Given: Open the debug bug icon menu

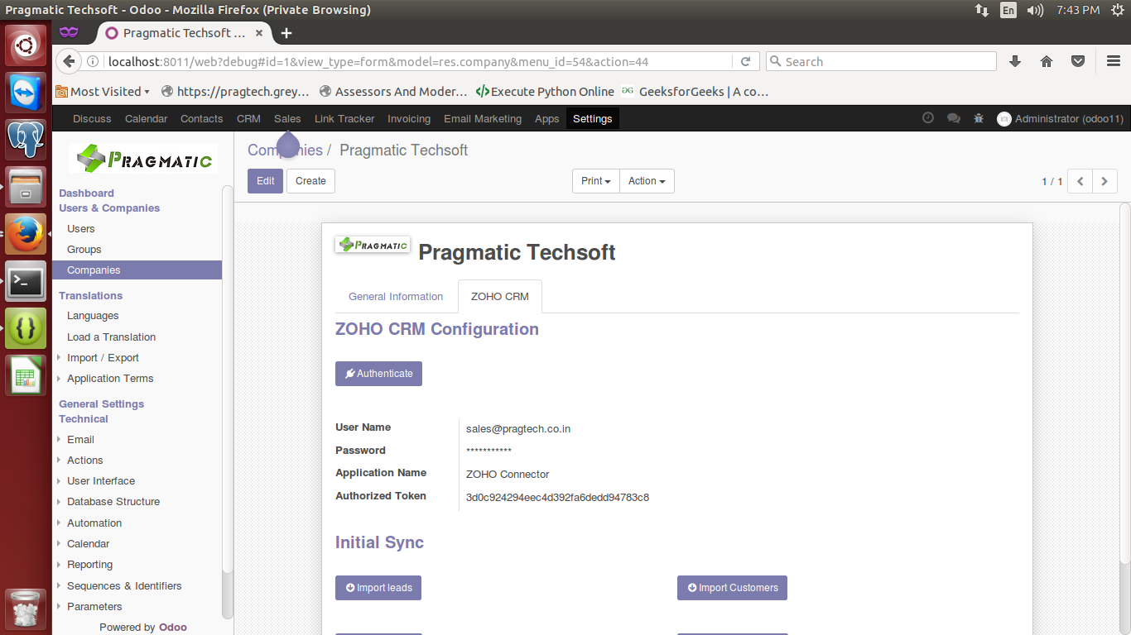Looking at the screenshot, I should (x=979, y=118).
